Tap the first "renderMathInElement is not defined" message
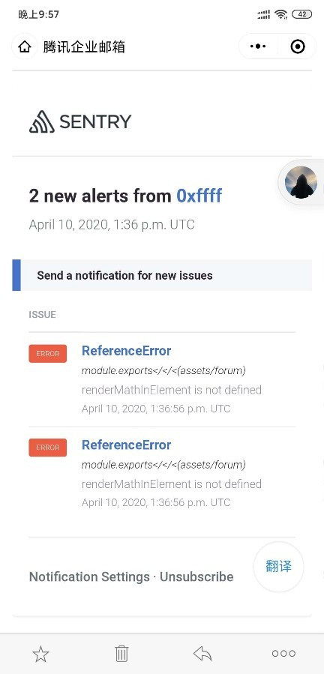 (x=172, y=390)
